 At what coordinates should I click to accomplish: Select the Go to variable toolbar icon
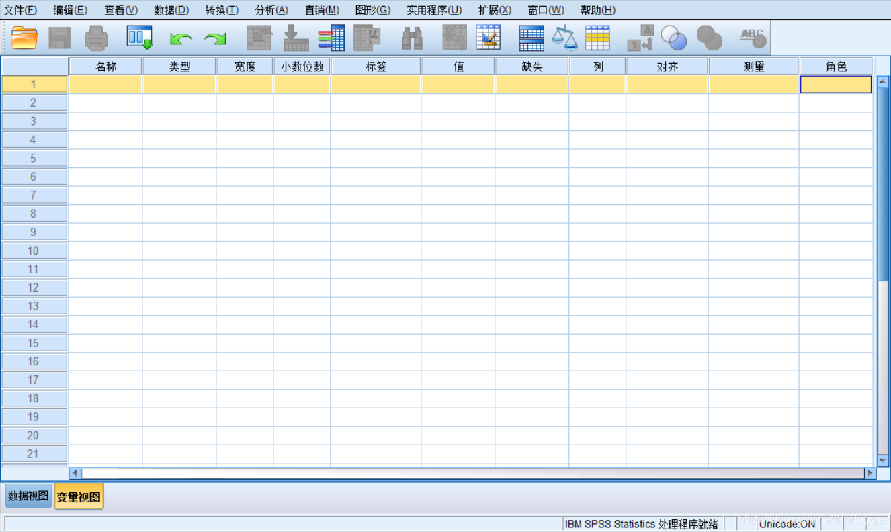point(296,38)
